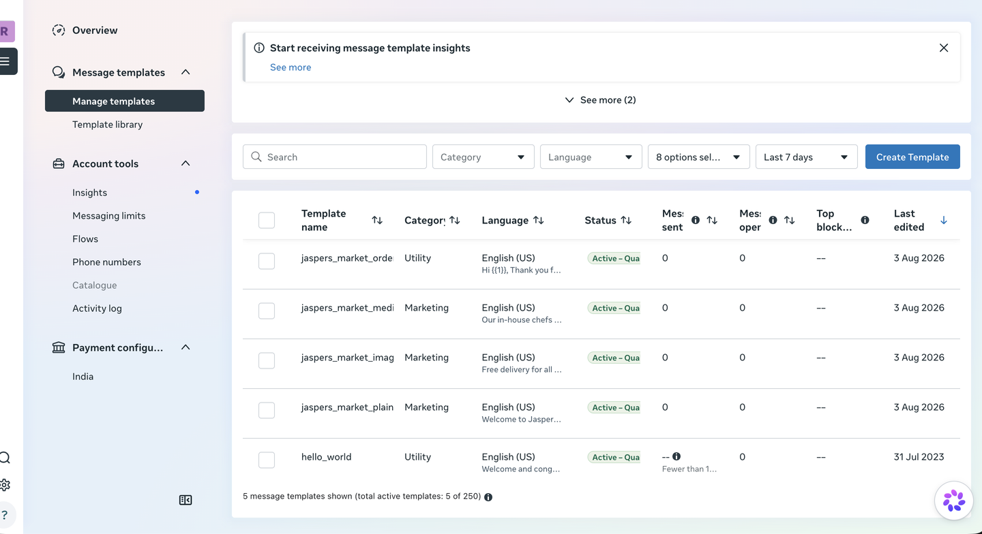Collapse the Message templates section

[x=185, y=72]
